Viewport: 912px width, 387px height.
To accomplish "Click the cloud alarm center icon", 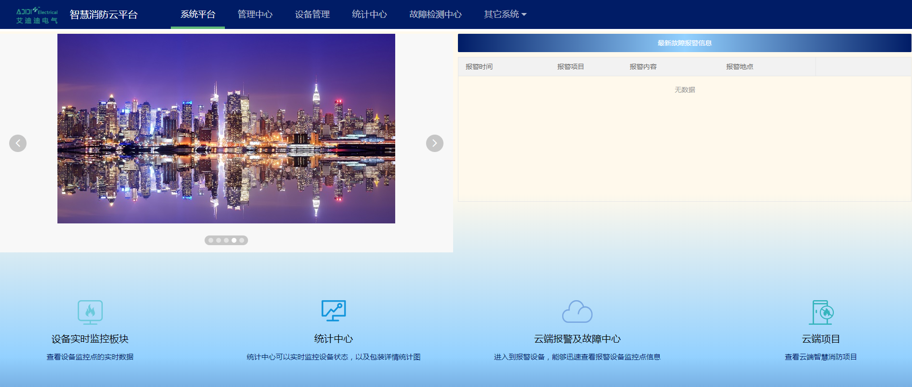I will coord(577,312).
